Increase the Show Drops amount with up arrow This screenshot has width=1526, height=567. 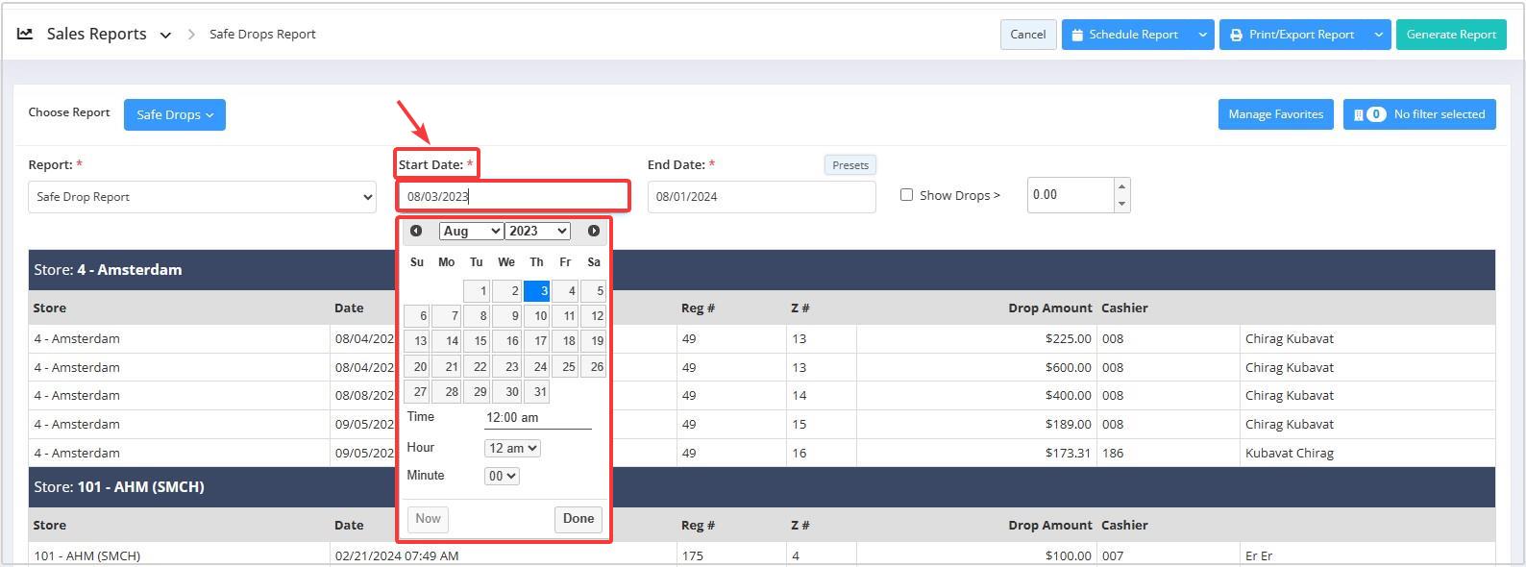tap(1121, 186)
